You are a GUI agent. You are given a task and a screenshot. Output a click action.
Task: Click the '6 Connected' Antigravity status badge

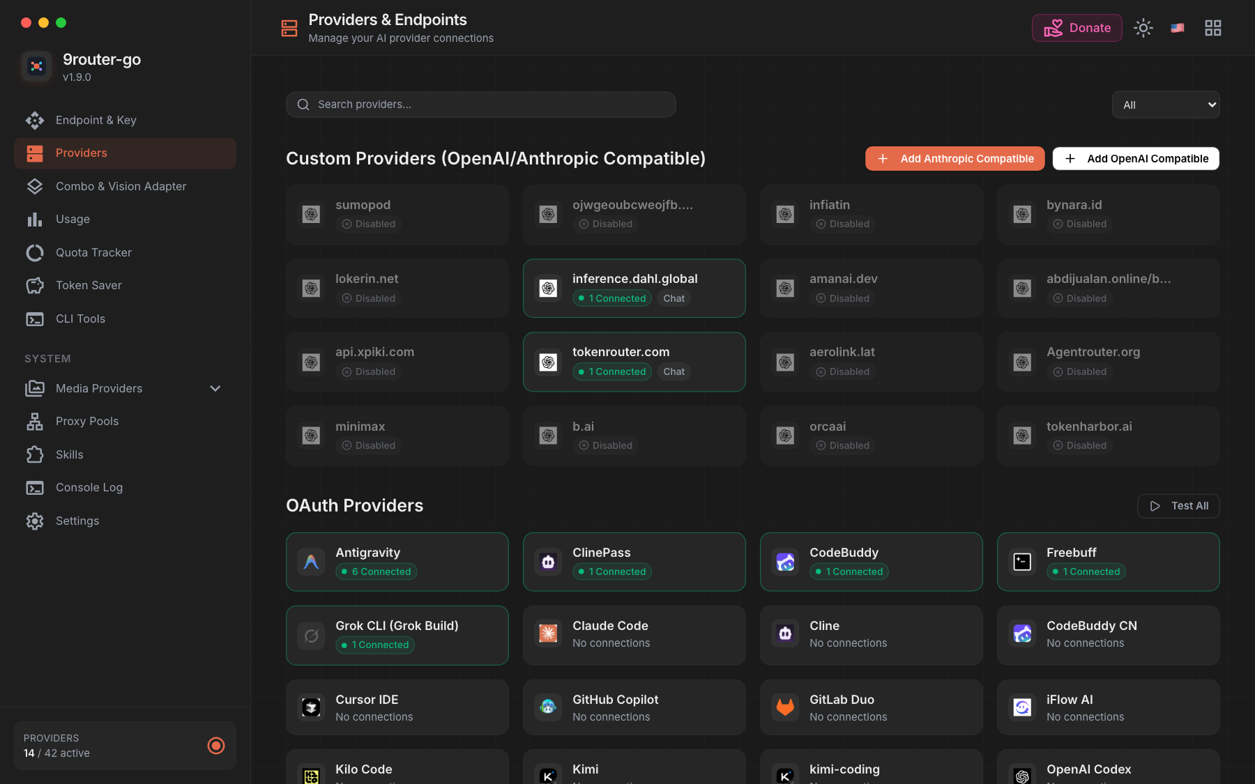[376, 571]
